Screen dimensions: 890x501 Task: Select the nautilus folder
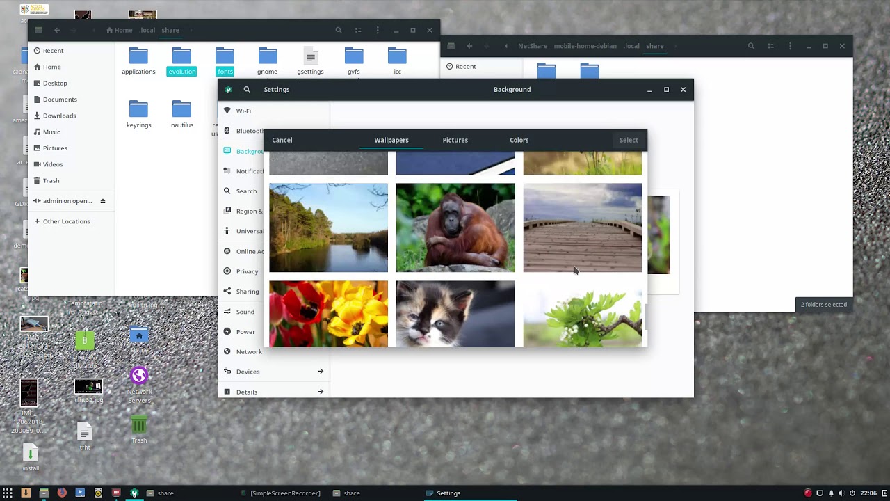click(x=181, y=115)
